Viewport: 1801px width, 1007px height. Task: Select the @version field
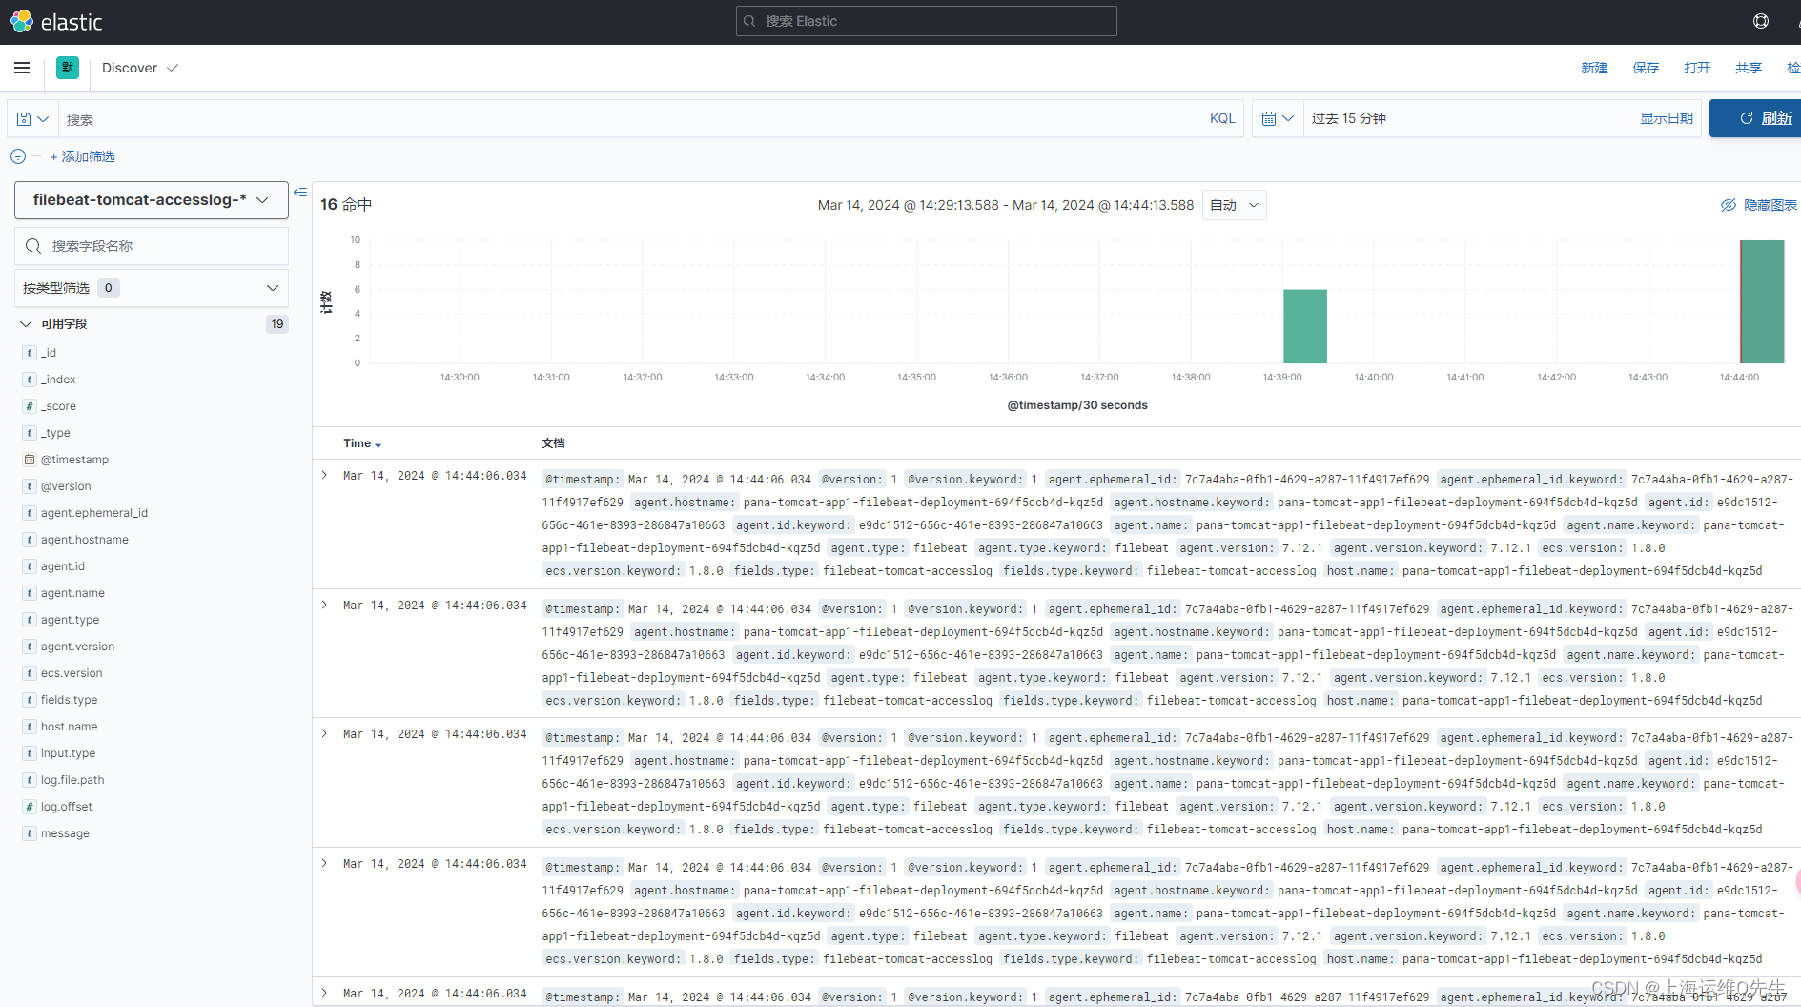click(66, 486)
